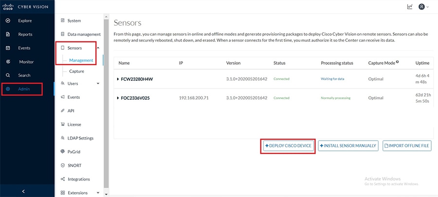Click the Explore compass icon

coord(8,20)
